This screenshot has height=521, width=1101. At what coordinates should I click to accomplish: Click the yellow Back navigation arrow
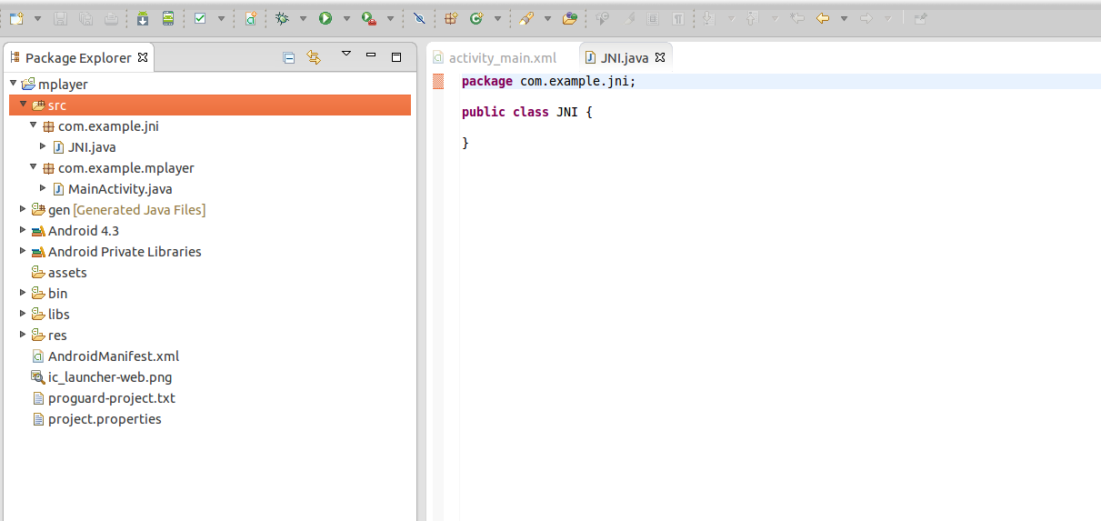pyautogui.click(x=823, y=18)
